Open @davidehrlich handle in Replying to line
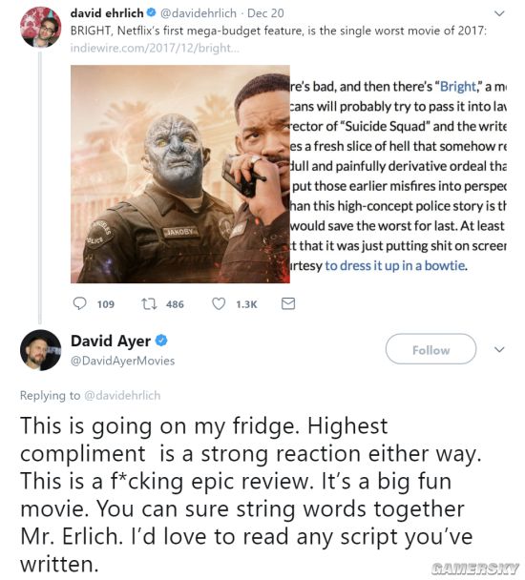Screen dimensions: 525x580 tap(122, 396)
